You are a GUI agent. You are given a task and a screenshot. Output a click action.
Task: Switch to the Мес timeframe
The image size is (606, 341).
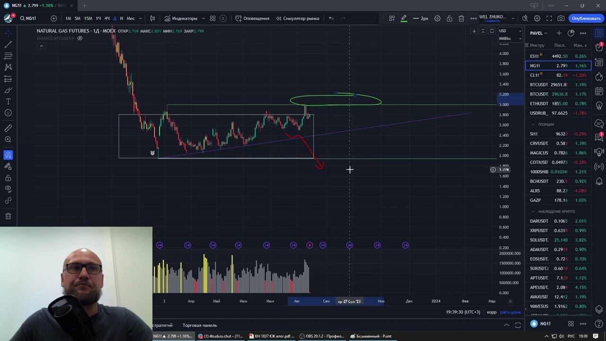point(131,18)
